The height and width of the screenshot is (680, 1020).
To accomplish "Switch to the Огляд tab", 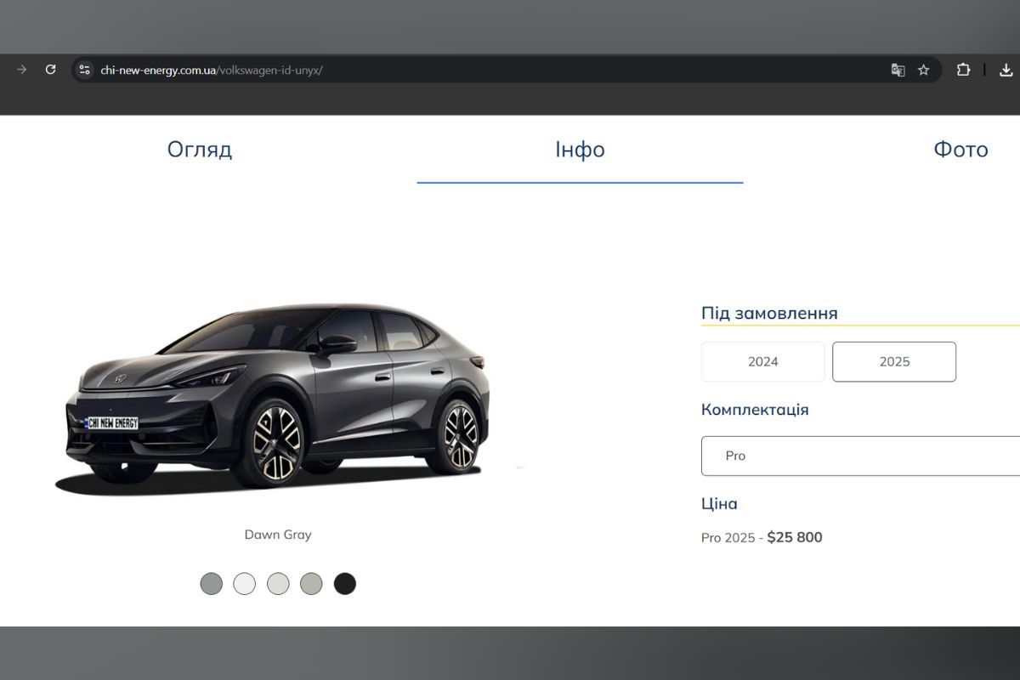I will point(201,150).
